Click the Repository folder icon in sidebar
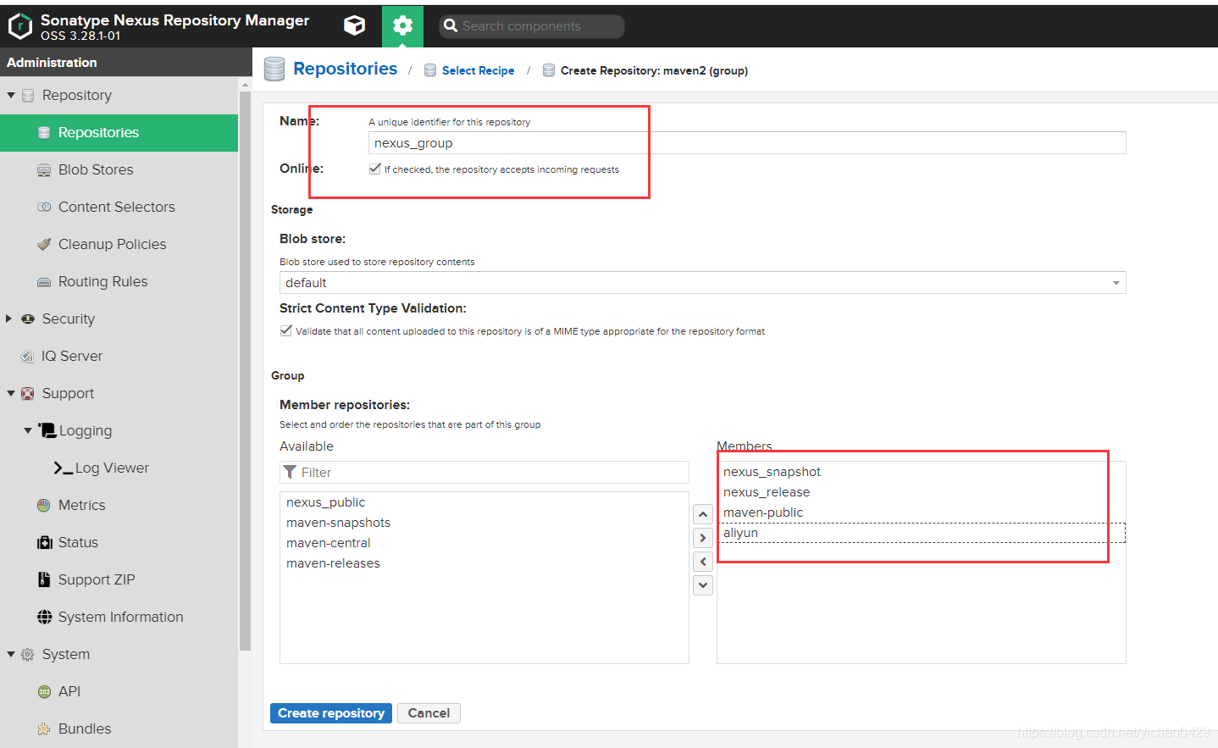The width and height of the screenshot is (1218, 748). [27, 96]
